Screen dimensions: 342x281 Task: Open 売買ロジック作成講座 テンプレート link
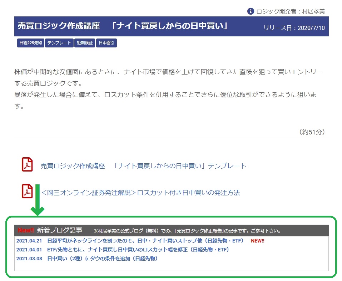click(x=143, y=166)
